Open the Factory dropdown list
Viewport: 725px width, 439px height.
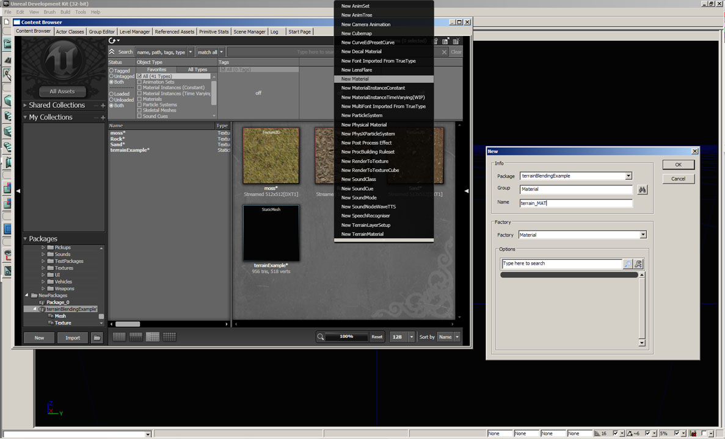(643, 235)
